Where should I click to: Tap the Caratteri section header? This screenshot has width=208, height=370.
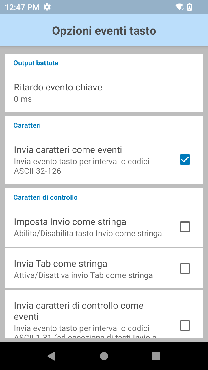tap(27, 125)
